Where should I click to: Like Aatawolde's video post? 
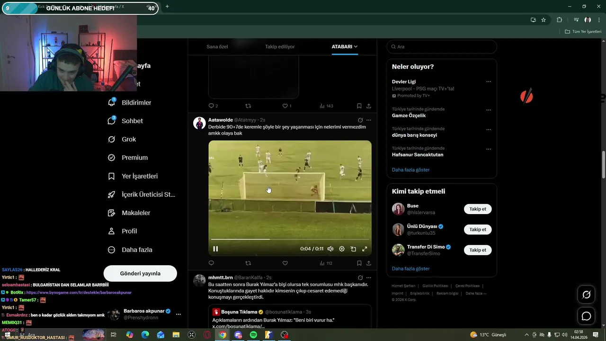click(x=285, y=263)
